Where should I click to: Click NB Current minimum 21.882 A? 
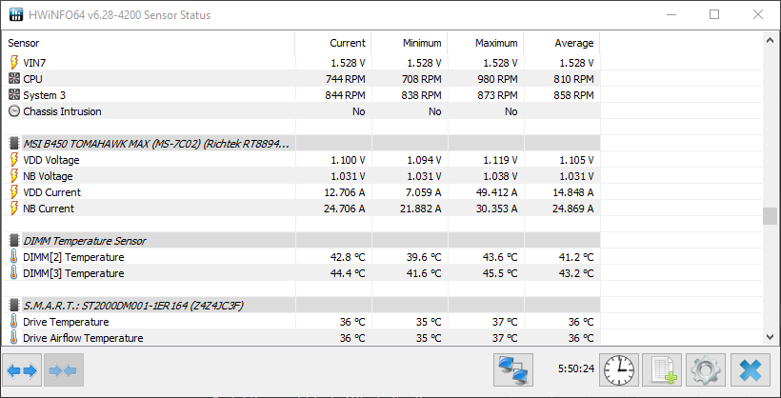point(420,209)
